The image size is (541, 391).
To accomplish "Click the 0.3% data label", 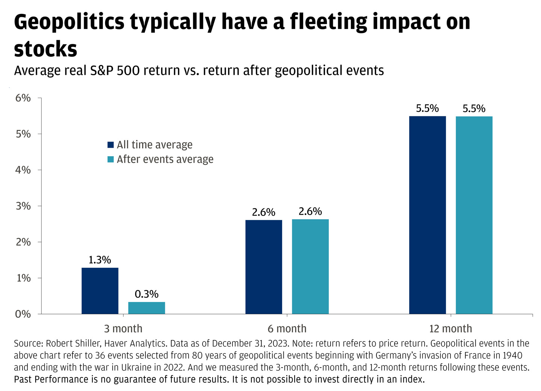I will click(x=147, y=294).
